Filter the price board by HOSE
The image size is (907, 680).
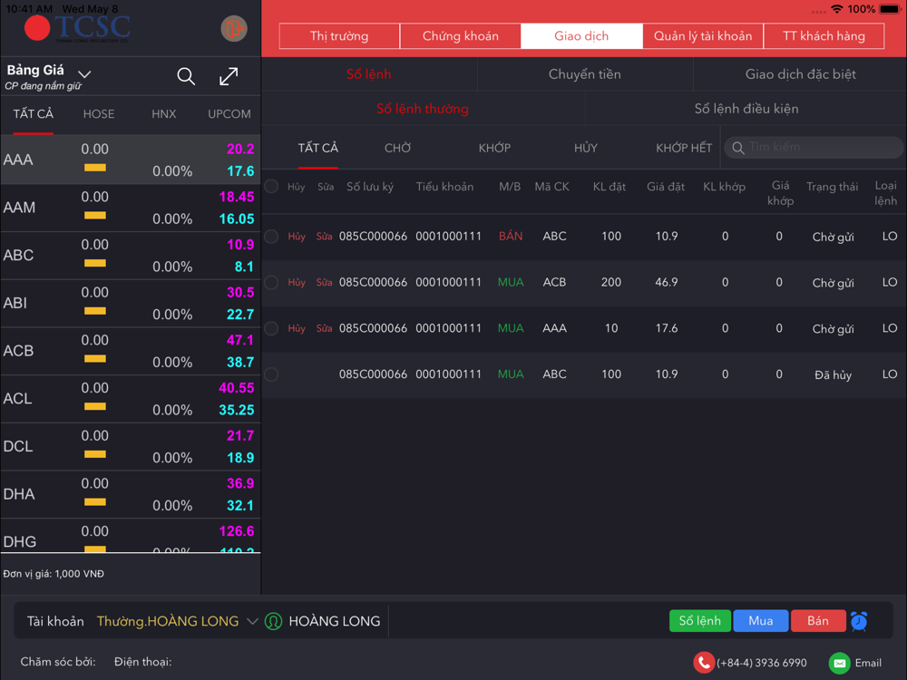click(99, 114)
